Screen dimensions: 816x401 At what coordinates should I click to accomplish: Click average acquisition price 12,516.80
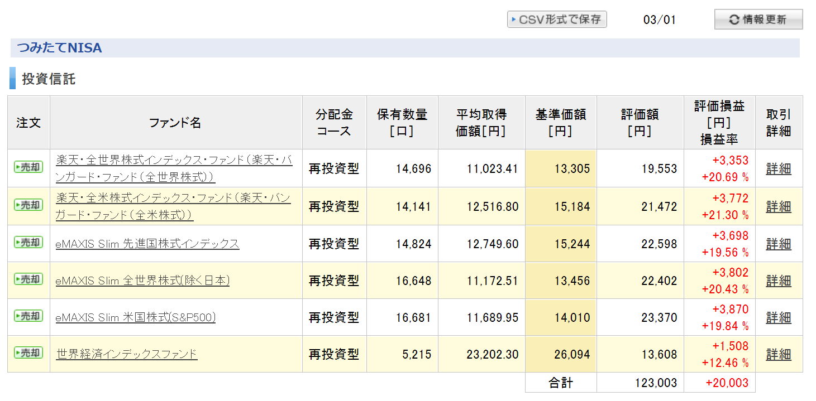point(493,207)
